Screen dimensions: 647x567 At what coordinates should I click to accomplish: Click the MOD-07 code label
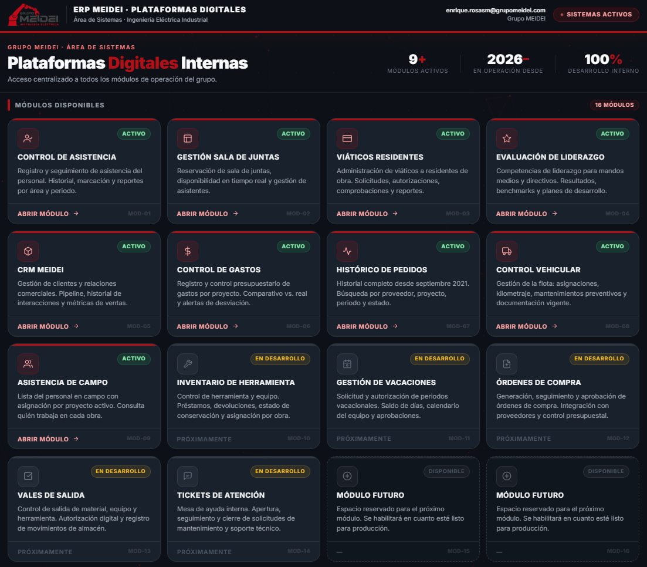click(x=458, y=326)
